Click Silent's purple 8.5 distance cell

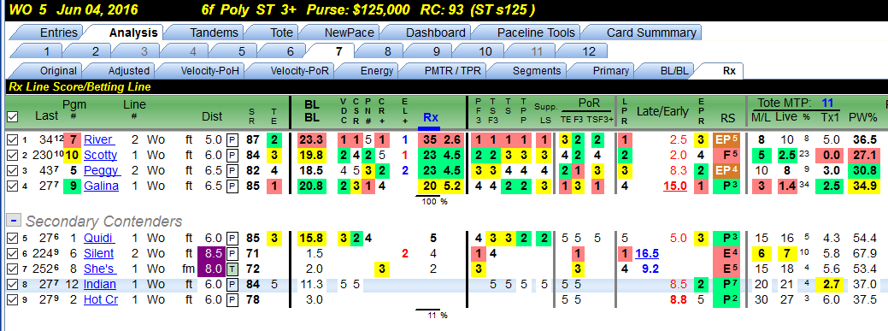(x=210, y=253)
